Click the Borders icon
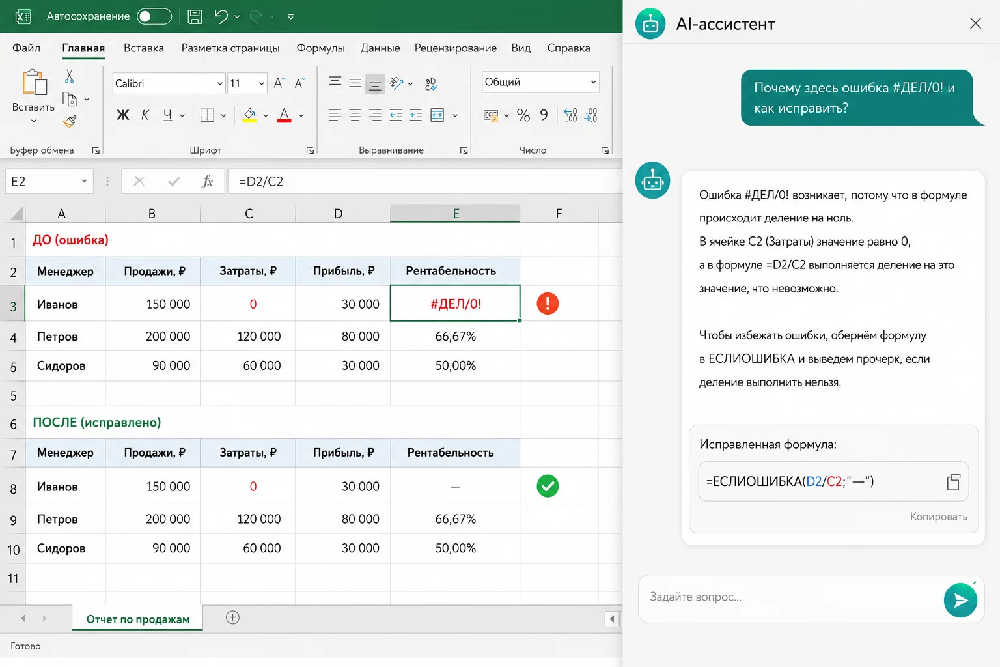Viewport: 1000px width, 667px height. click(x=207, y=115)
